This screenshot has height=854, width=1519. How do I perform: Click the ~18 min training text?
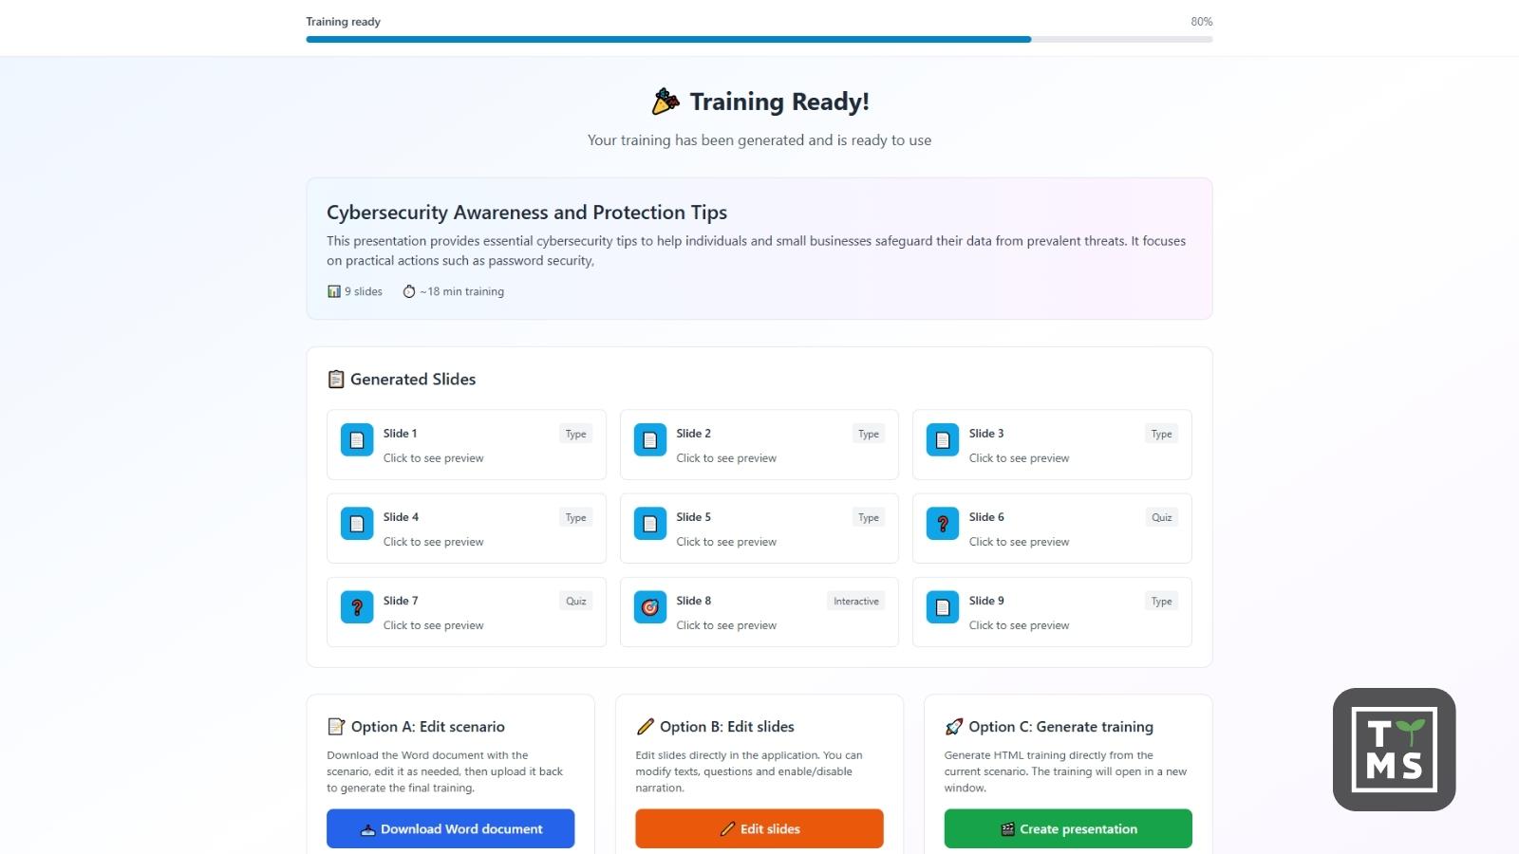pos(461,291)
